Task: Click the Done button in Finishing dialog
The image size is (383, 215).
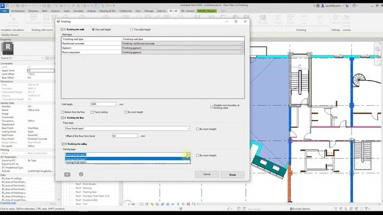Action: click(232, 174)
